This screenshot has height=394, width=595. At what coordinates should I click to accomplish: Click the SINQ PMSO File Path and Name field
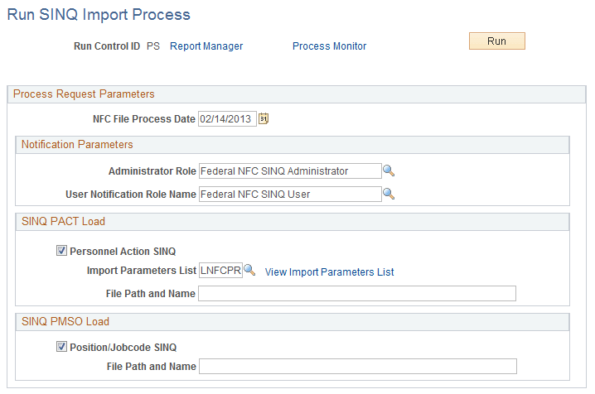357,367
